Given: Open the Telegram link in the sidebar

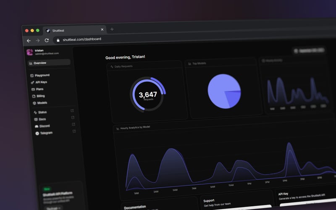Looking at the screenshot, I should [x=44, y=133].
